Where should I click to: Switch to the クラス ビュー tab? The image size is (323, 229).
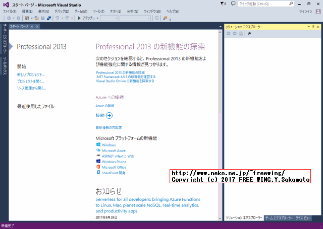click(x=303, y=218)
